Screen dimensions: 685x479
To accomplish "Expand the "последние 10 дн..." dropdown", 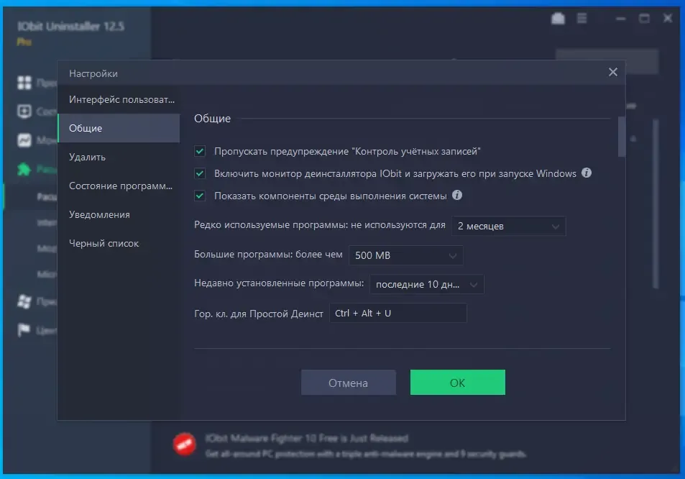I will (427, 284).
